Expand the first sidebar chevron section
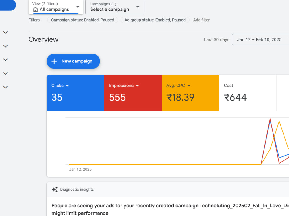Screen dimensions: 289x216 (5, 33)
